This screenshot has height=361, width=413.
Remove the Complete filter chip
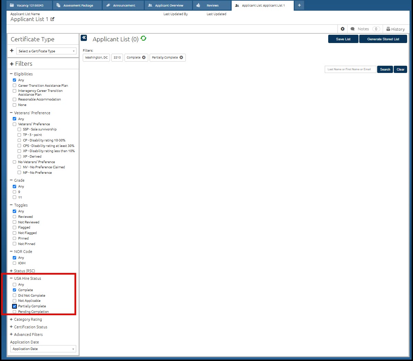pos(144,57)
